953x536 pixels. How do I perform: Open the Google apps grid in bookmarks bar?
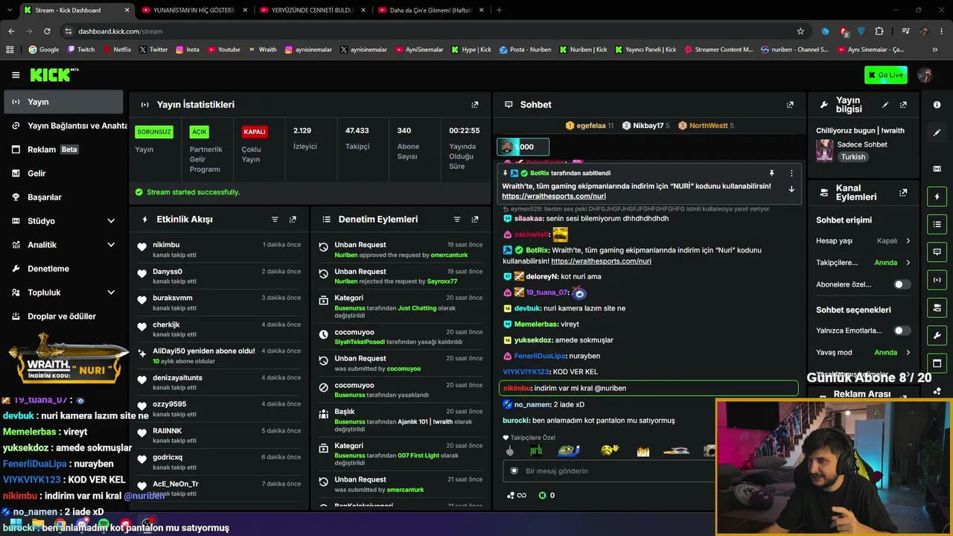[10, 50]
